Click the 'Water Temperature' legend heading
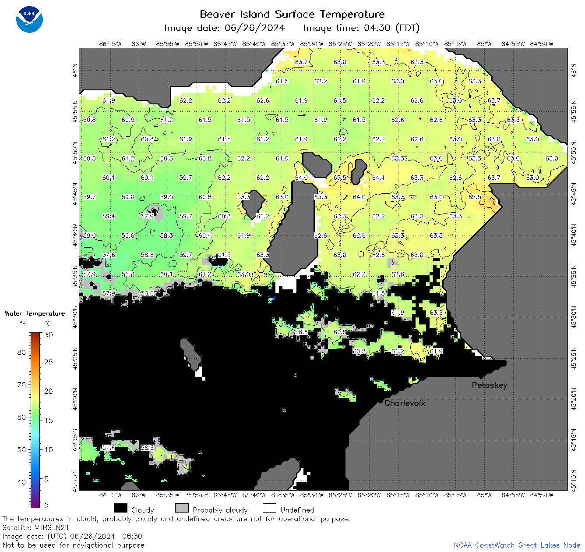Image resolution: width=585 pixels, height=552 pixels. coord(35,313)
